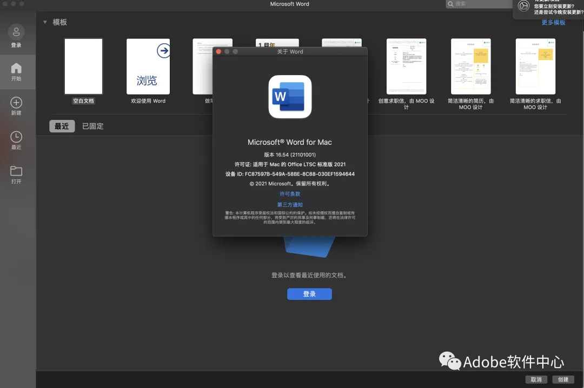Click the Open (打开) folder icon

tap(16, 171)
